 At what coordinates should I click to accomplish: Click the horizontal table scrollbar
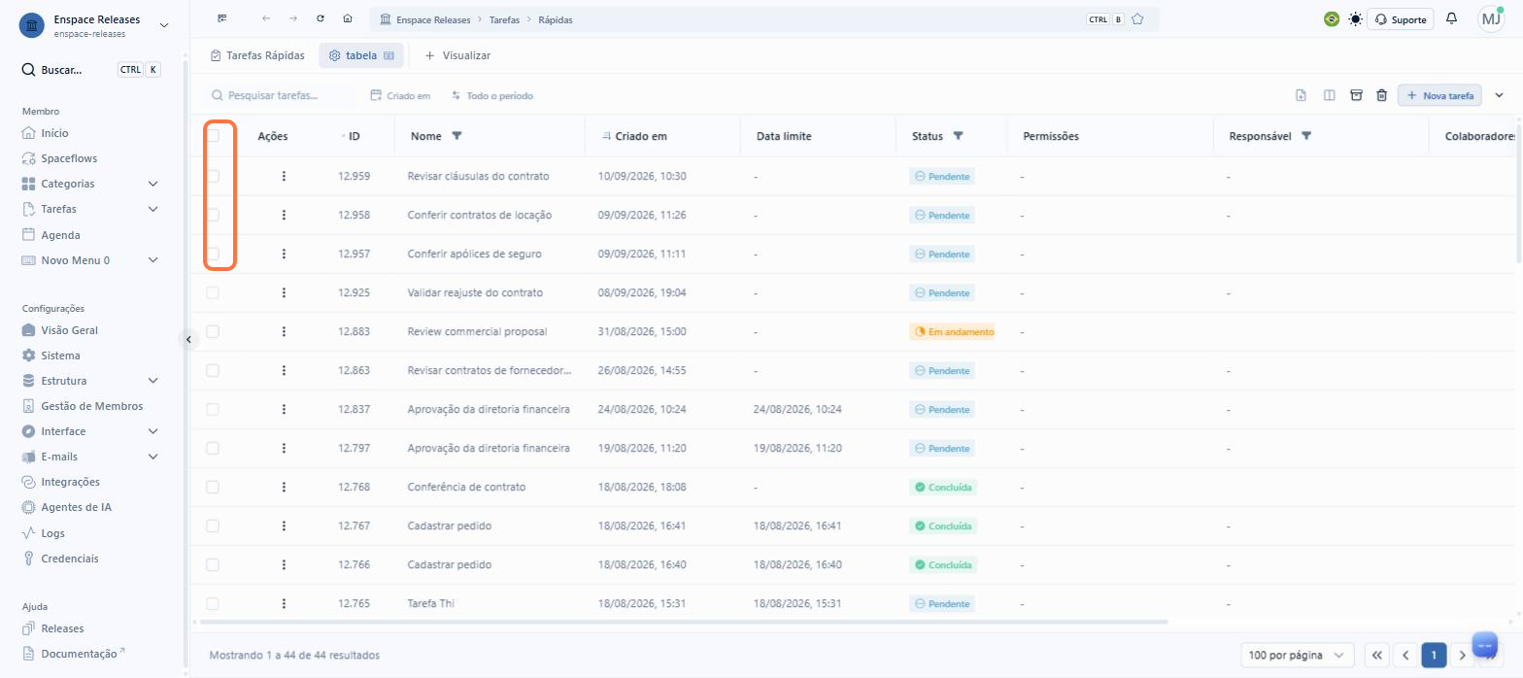(x=684, y=622)
